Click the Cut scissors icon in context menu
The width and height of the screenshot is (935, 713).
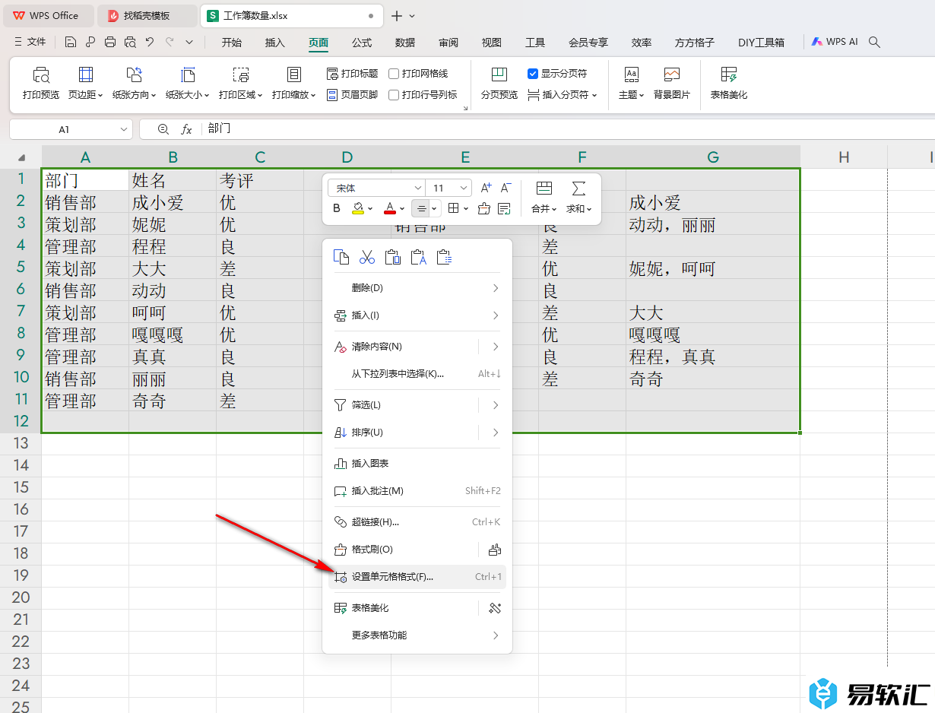367,257
